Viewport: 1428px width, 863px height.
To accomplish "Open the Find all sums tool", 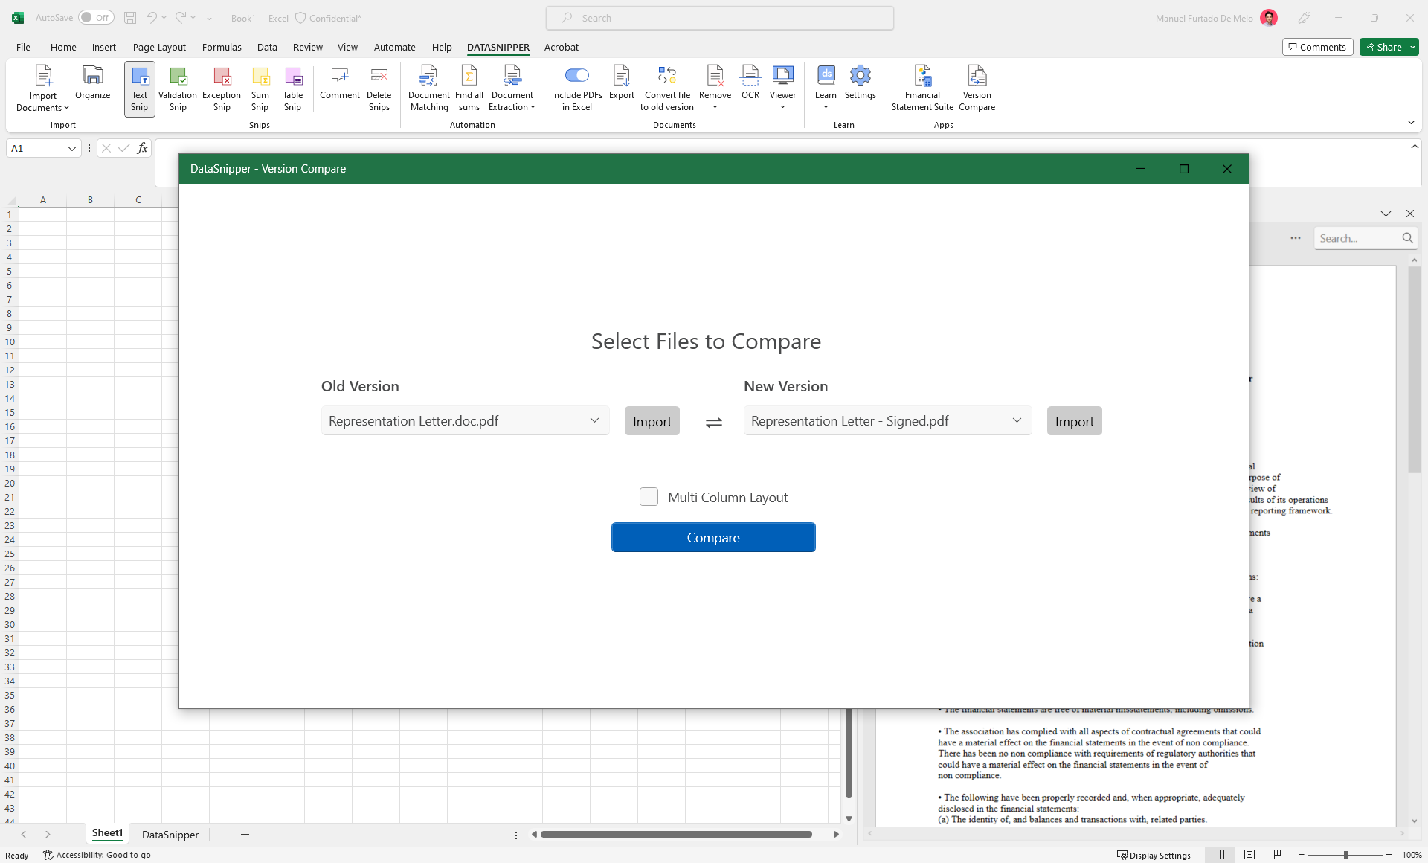I will (x=469, y=88).
